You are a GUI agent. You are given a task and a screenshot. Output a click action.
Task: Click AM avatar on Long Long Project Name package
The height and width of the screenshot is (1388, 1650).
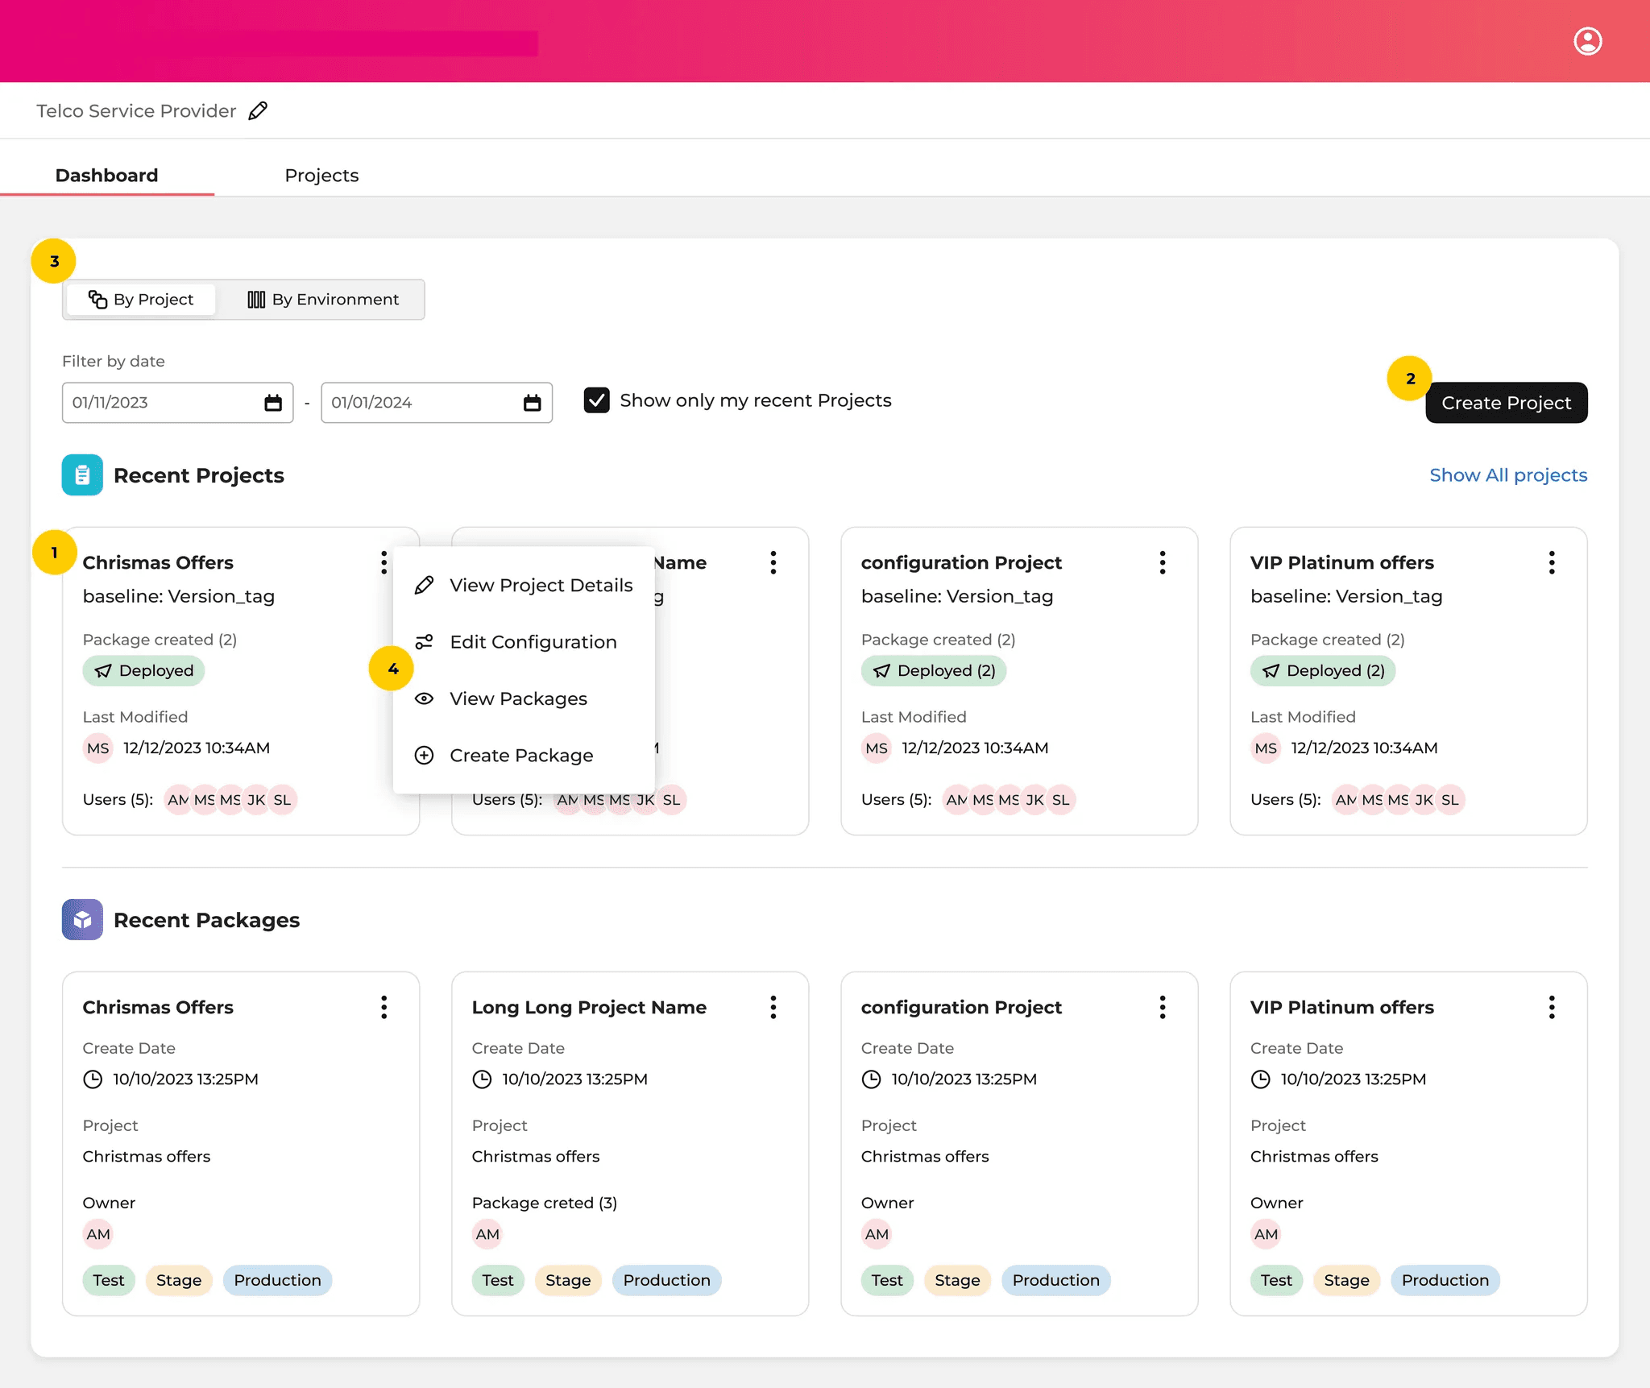point(487,1234)
